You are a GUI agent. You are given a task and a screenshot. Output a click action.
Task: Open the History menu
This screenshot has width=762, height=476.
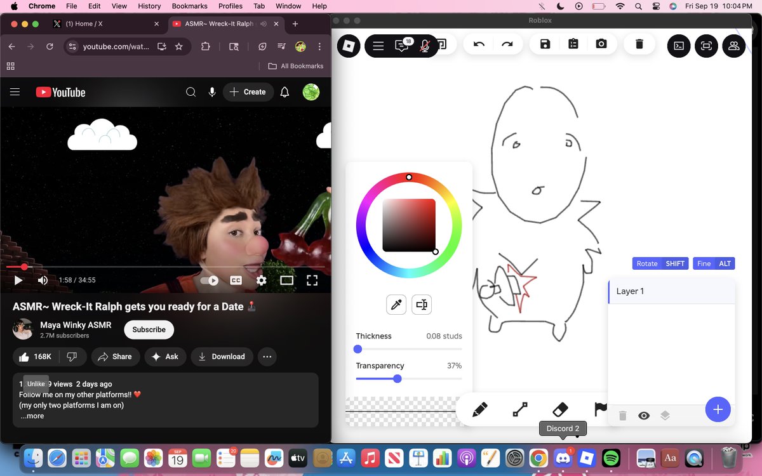click(x=149, y=6)
